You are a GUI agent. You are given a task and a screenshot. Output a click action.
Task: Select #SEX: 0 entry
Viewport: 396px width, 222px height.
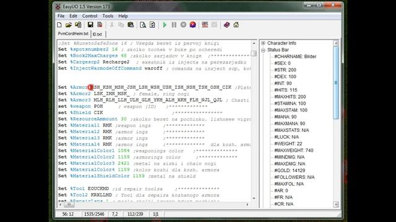point(282,63)
